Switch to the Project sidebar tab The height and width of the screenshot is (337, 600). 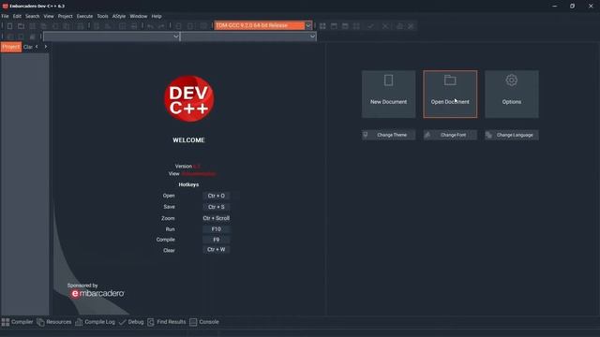[11, 47]
